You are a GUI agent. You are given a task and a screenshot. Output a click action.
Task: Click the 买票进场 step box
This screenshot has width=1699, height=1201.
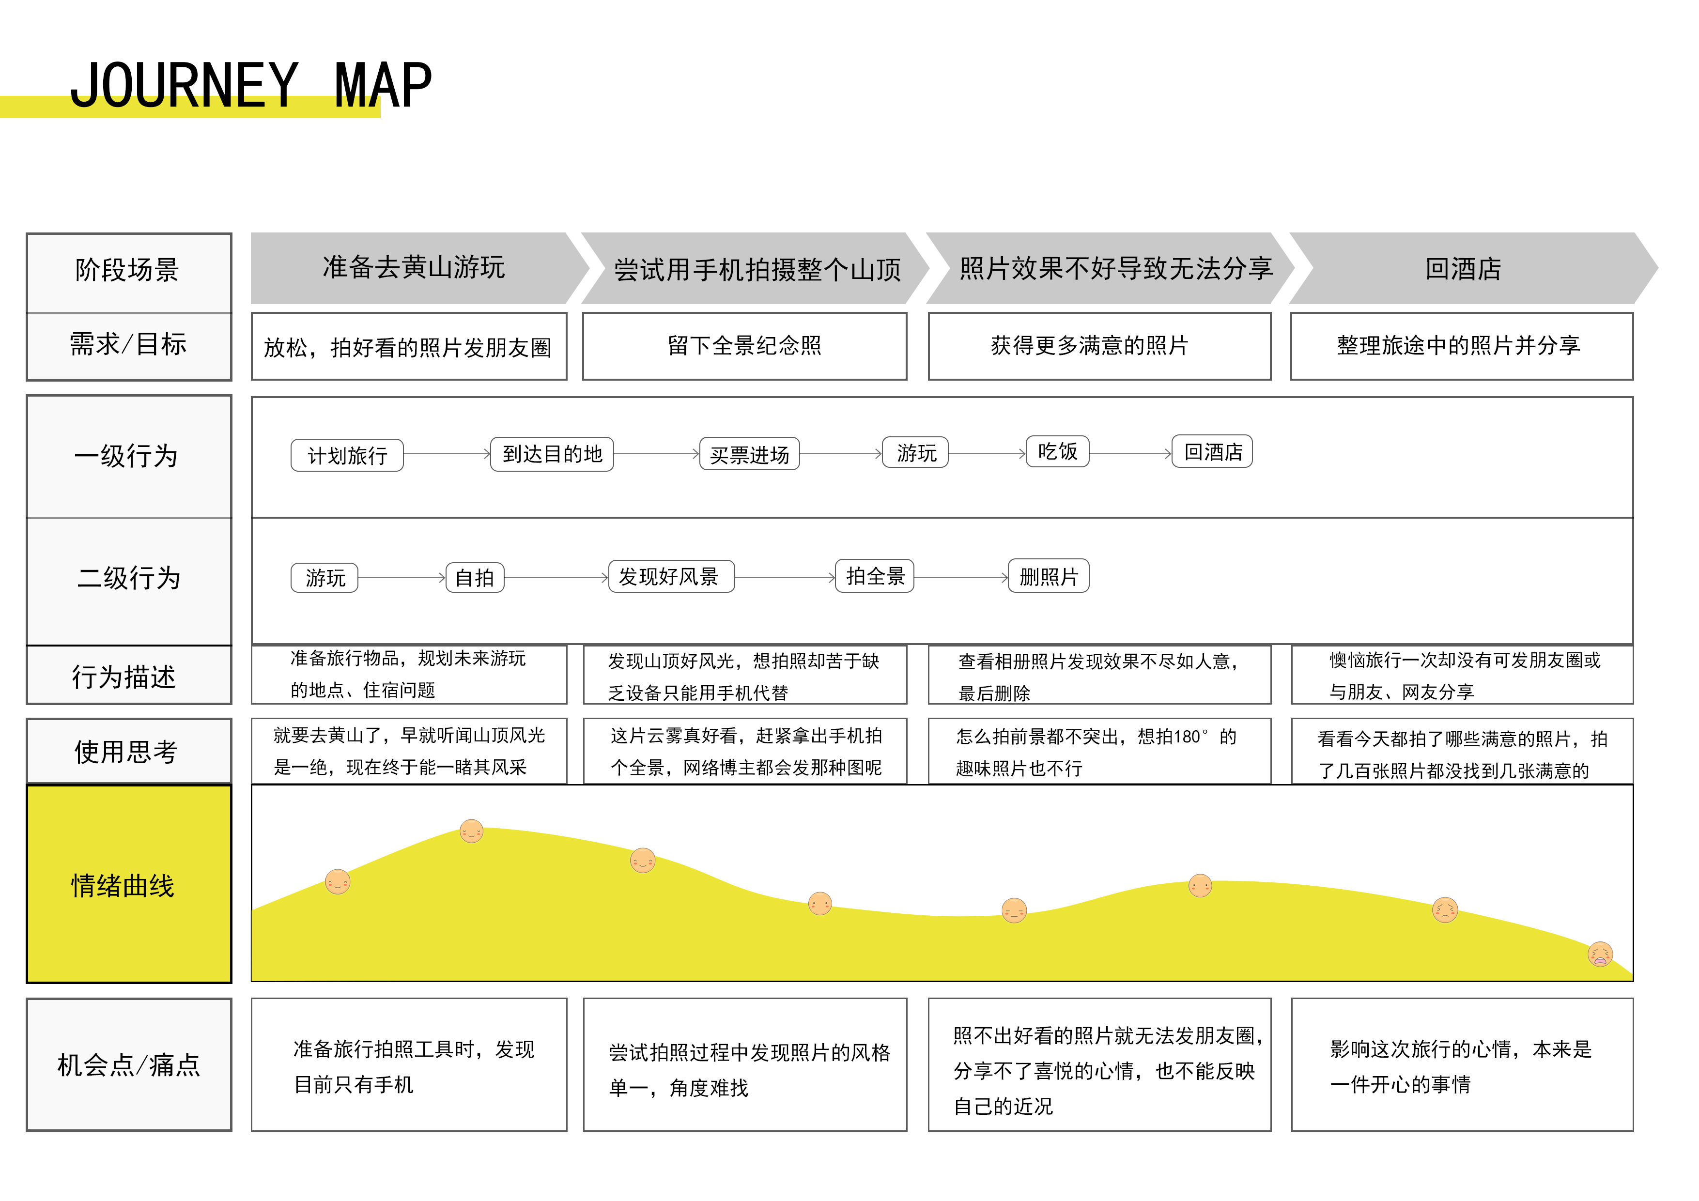[x=749, y=454]
